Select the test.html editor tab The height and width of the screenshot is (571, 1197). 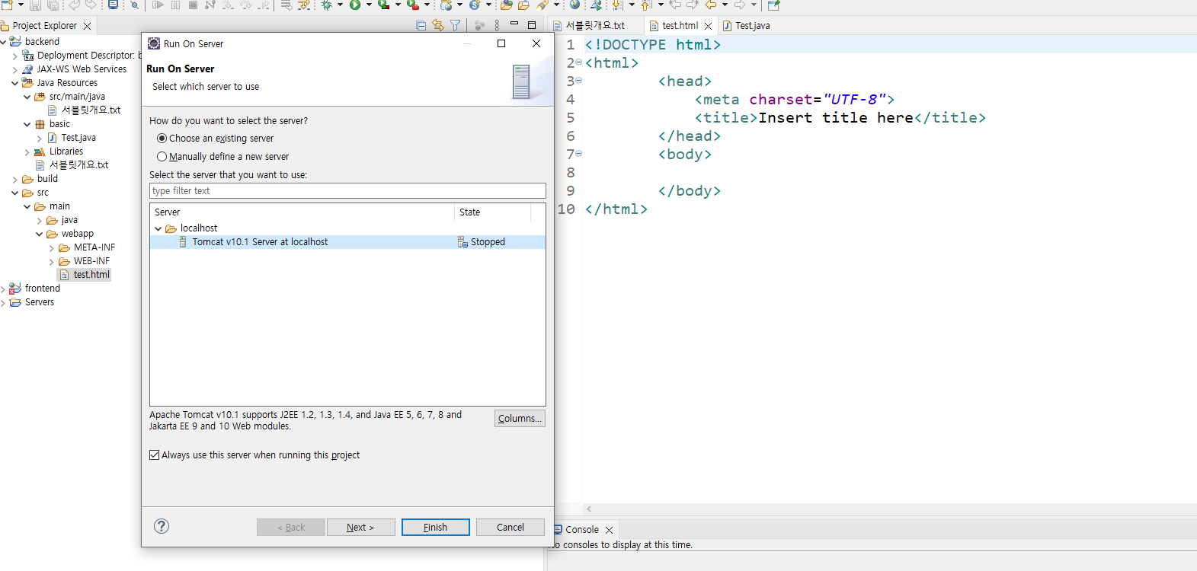click(x=680, y=26)
